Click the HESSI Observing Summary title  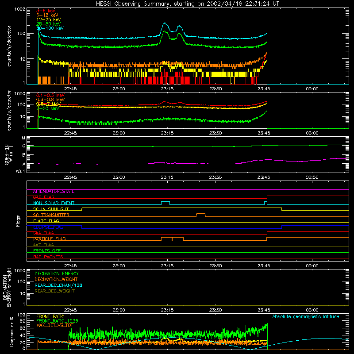pos(187,4)
